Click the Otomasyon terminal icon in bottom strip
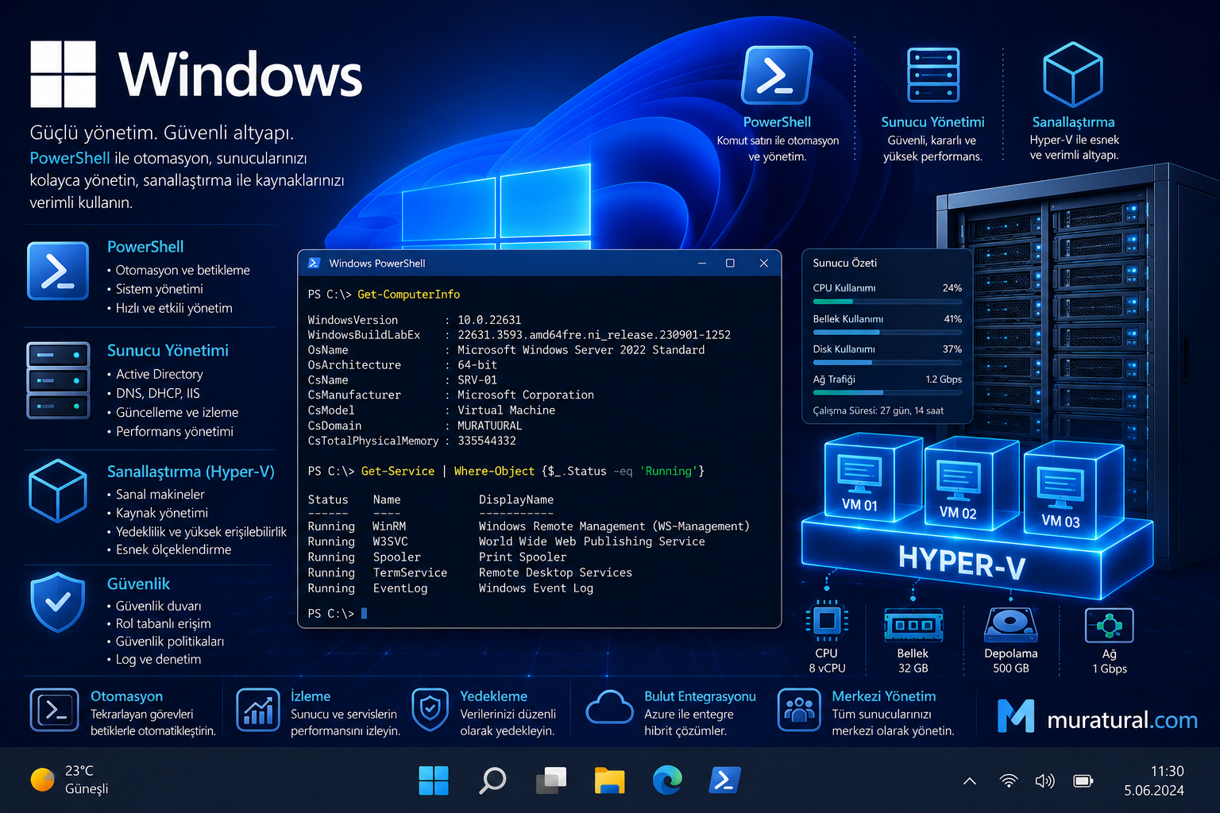Viewport: 1220px width, 813px height. [55, 710]
